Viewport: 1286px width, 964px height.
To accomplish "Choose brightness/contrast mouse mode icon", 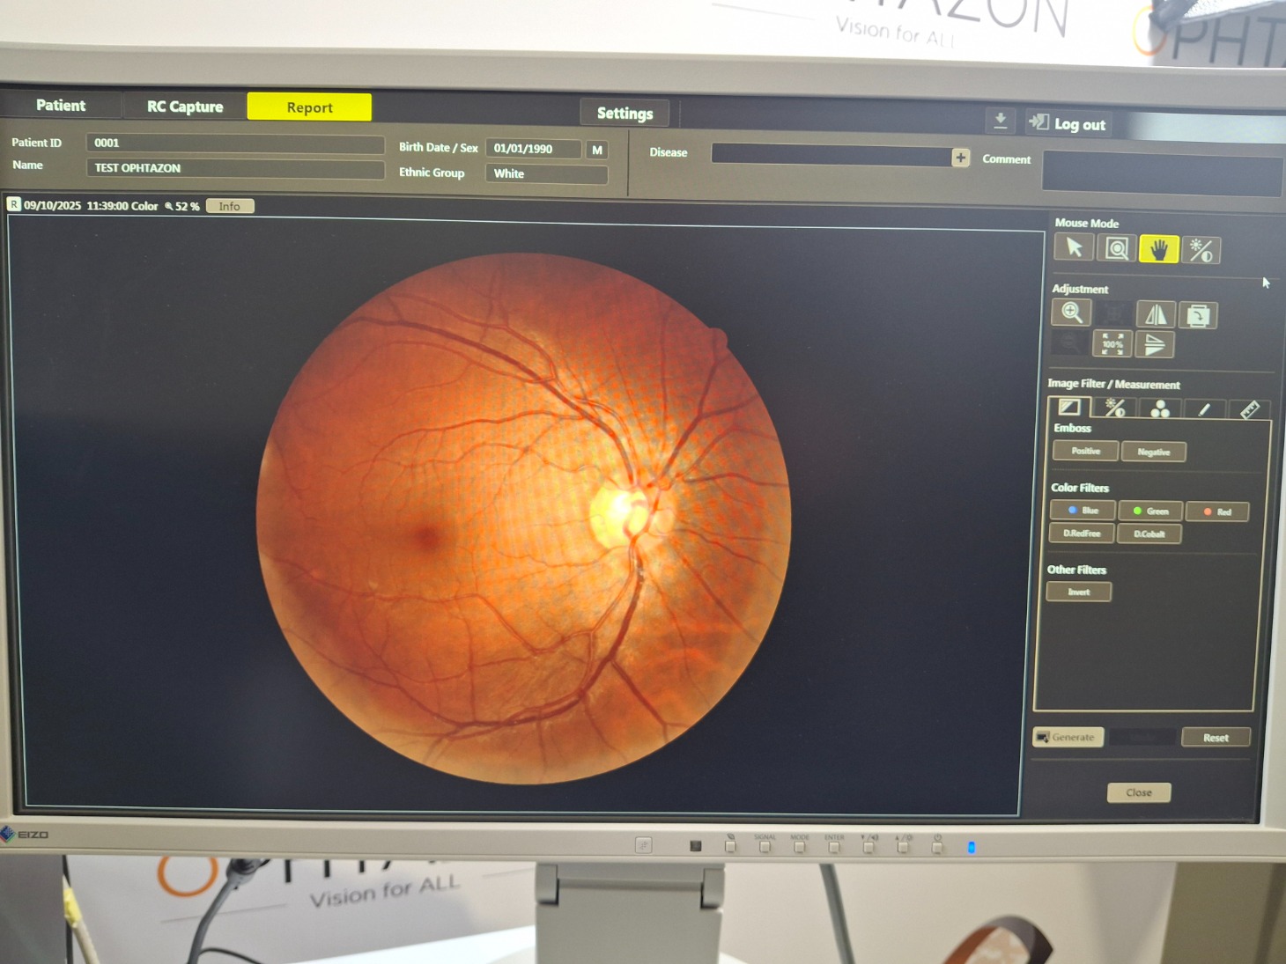I will (x=1201, y=251).
